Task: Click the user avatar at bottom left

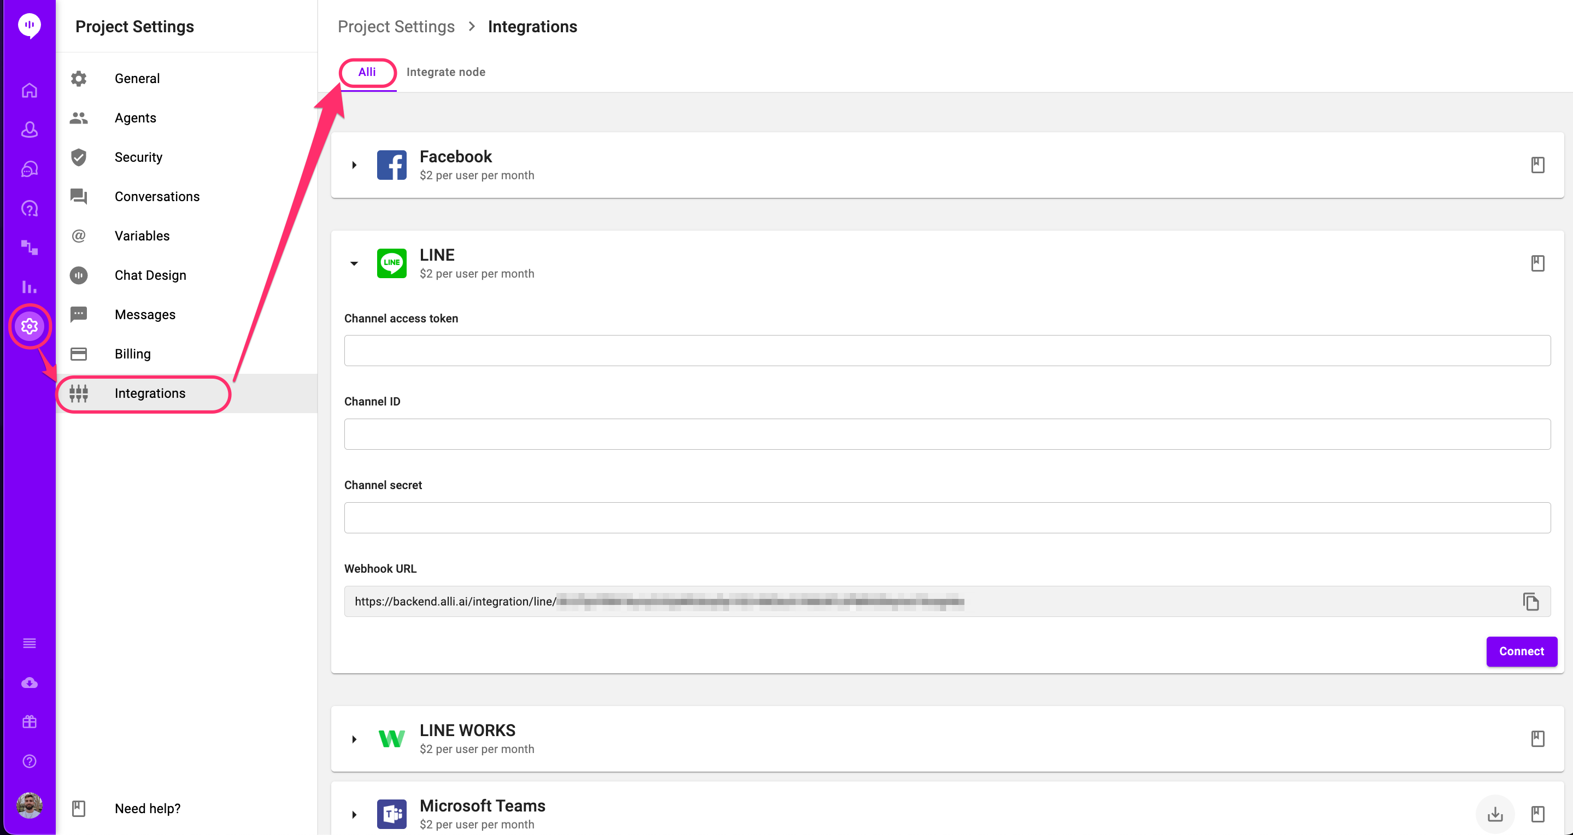Action: point(30,805)
